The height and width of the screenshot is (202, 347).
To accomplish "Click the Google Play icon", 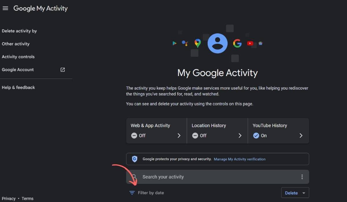I will click(x=174, y=43).
